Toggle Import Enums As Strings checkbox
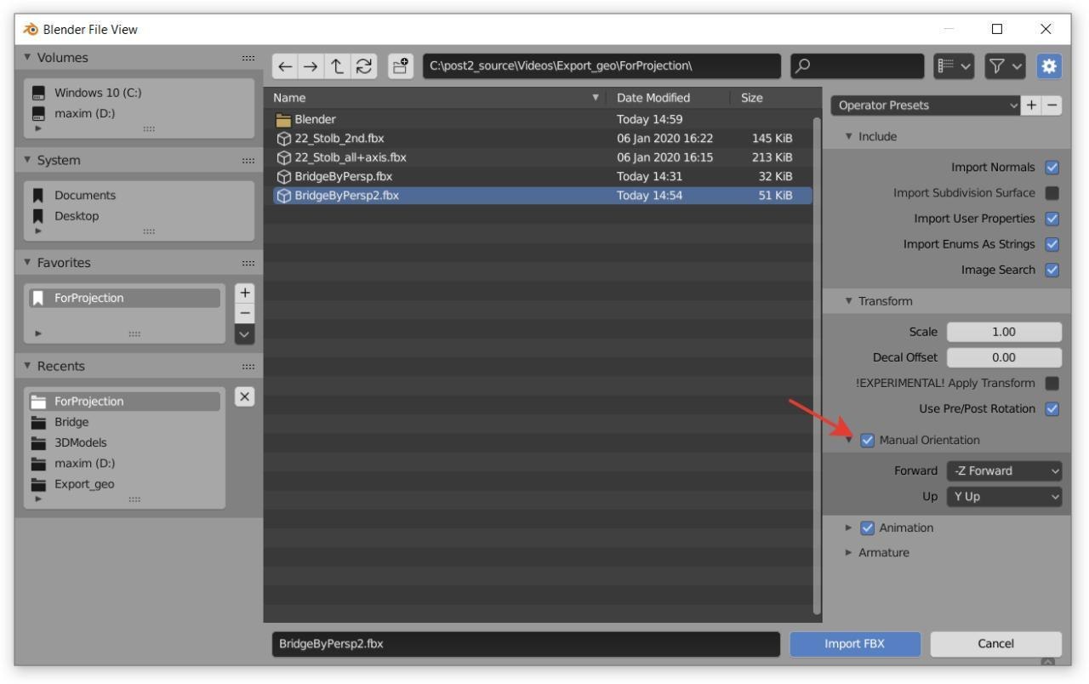The image size is (1089, 684). [x=1052, y=244]
